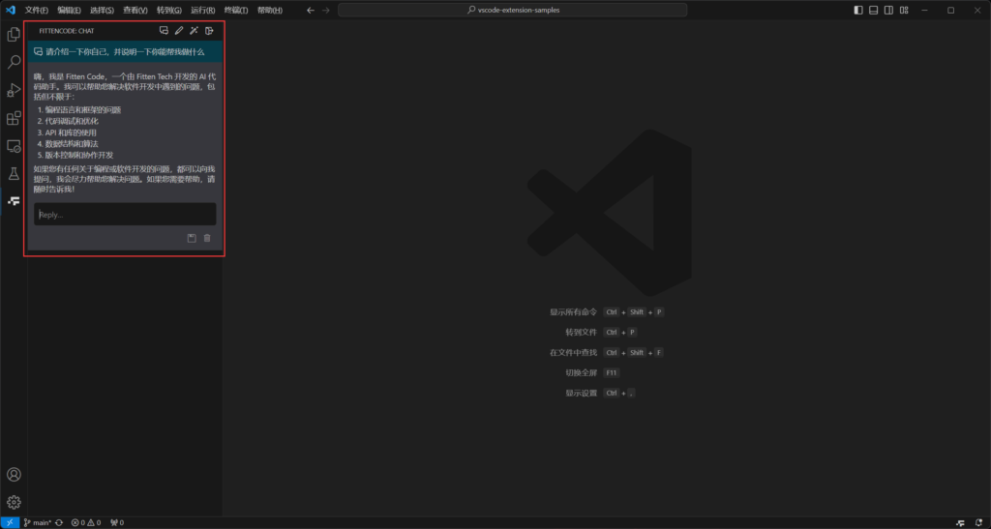Click the save icon under reply box
The image size is (991, 529).
(192, 238)
